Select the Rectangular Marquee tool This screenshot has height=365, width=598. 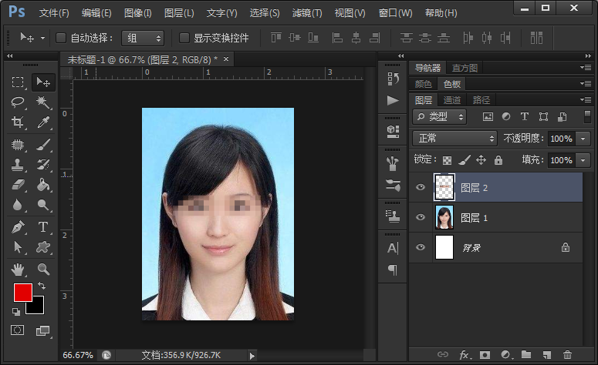[x=18, y=82]
